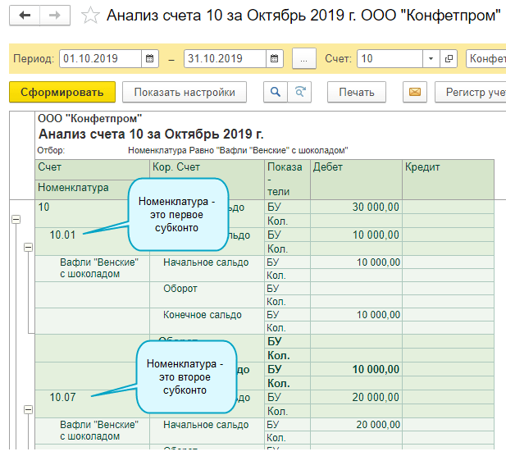The height and width of the screenshot is (456, 506).
Task: Open the Регистр учета button
Action: pyautogui.click(x=471, y=93)
